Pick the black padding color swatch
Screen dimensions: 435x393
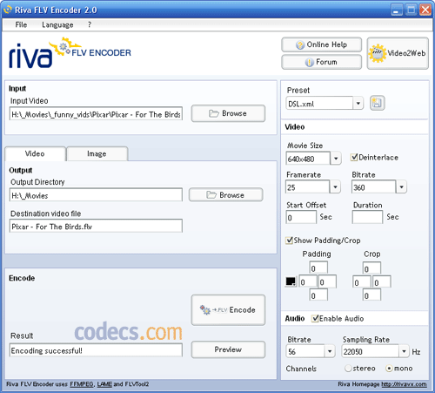coord(291,281)
